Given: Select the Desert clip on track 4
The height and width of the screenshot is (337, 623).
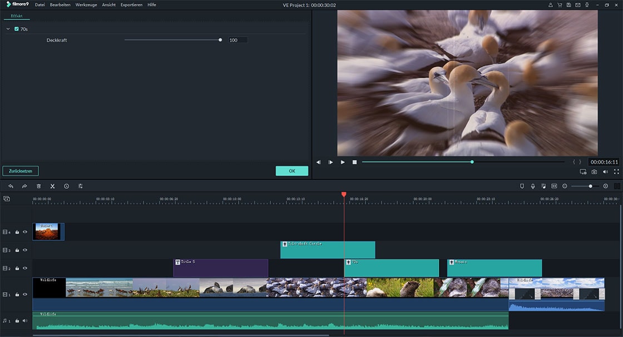Looking at the screenshot, I should 48,232.
